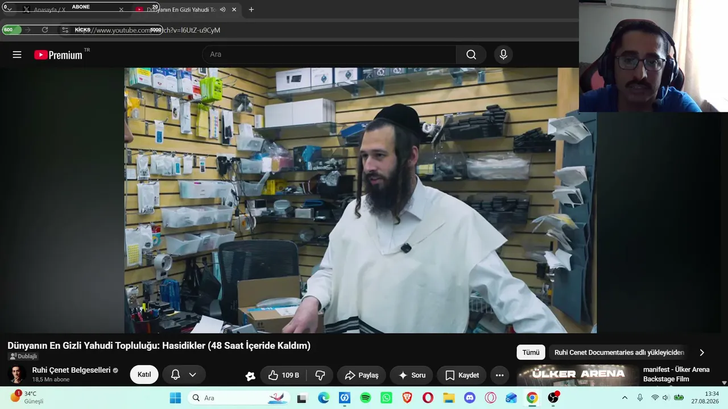Launch the red Opera browser from taskbar
Viewport: 728px width, 409px height.
[428, 398]
